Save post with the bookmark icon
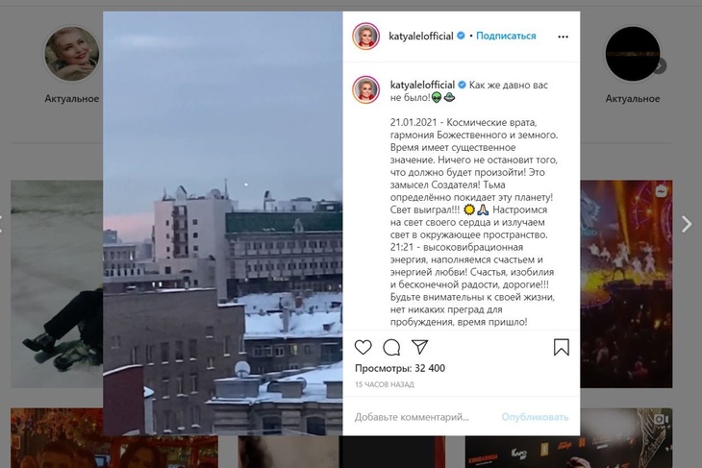 pos(561,347)
